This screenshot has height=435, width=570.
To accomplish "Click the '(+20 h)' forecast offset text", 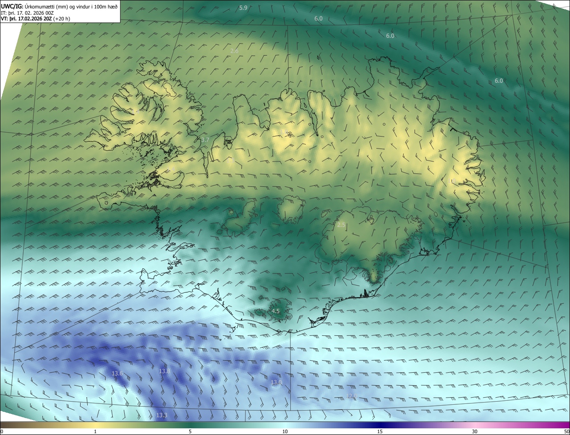I will pyautogui.click(x=62, y=19).
